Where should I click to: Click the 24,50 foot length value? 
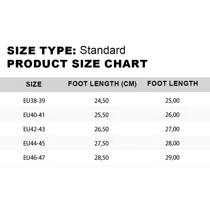click(x=102, y=101)
